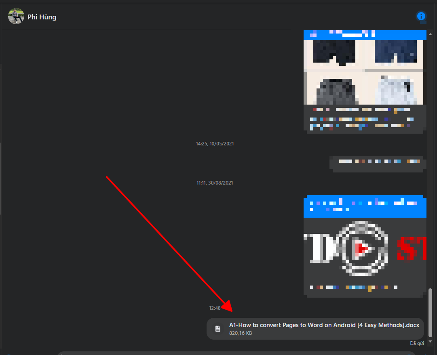Click Phi Hùng's profile avatar
The image size is (437, 355).
(x=16, y=17)
